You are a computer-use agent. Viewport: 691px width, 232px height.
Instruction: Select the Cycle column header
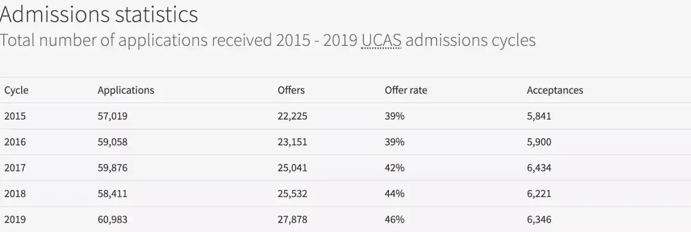[x=16, y=90]
